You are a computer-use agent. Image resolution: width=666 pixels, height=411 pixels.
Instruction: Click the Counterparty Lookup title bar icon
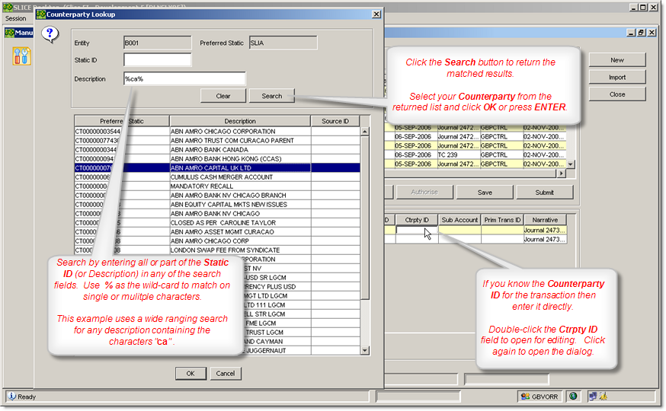pyautogui.click(x=41, y=14)
